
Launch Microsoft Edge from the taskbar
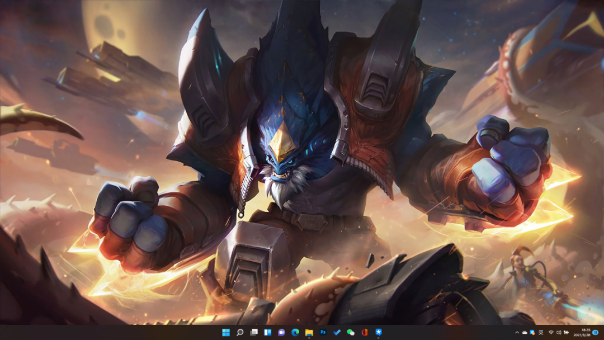tap(295, 332)
